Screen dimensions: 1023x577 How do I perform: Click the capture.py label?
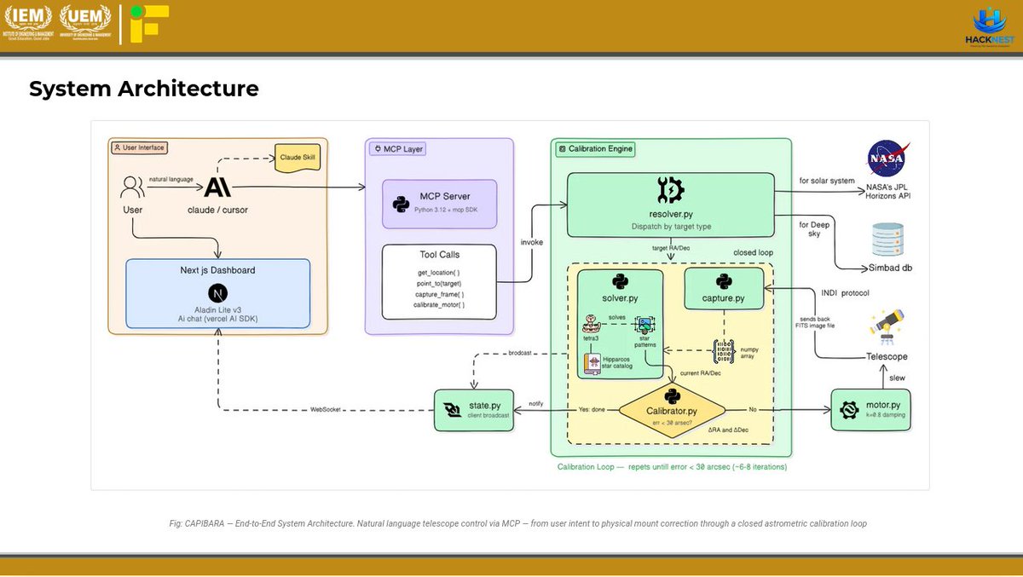724,298
